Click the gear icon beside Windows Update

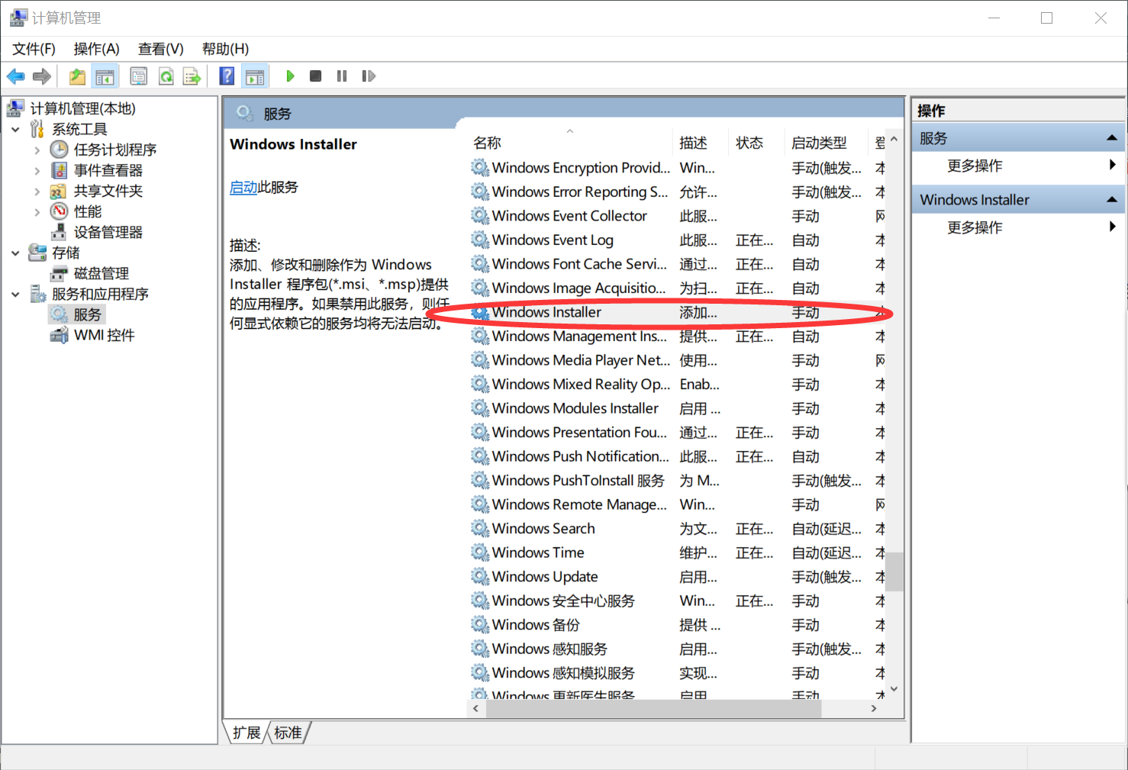click(480, 576)
